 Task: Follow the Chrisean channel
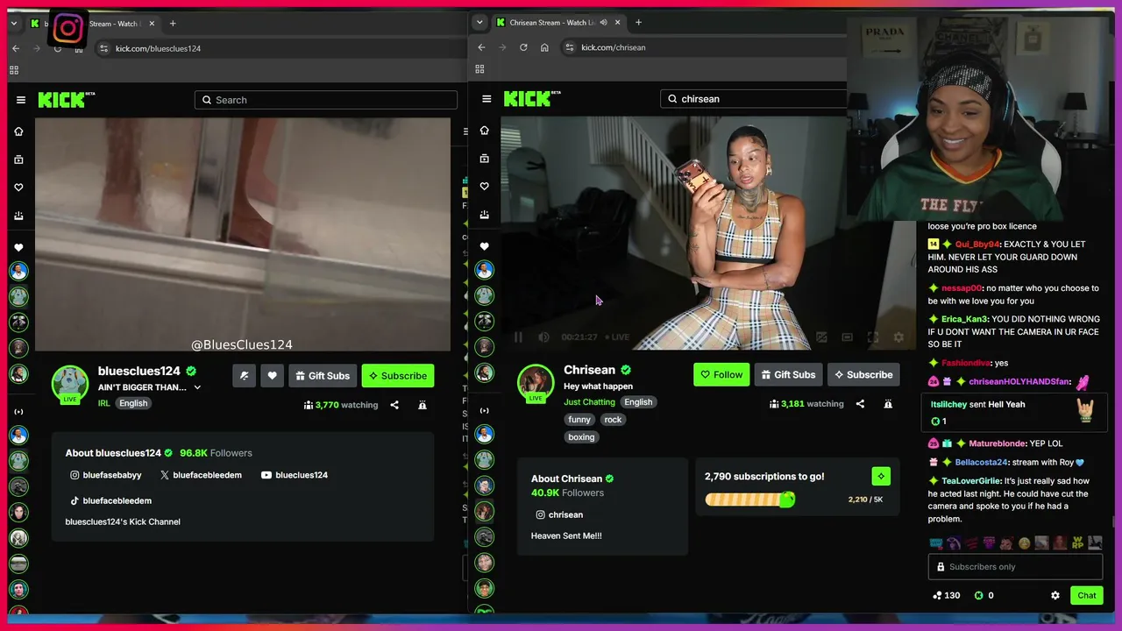[x=721, y=375]
